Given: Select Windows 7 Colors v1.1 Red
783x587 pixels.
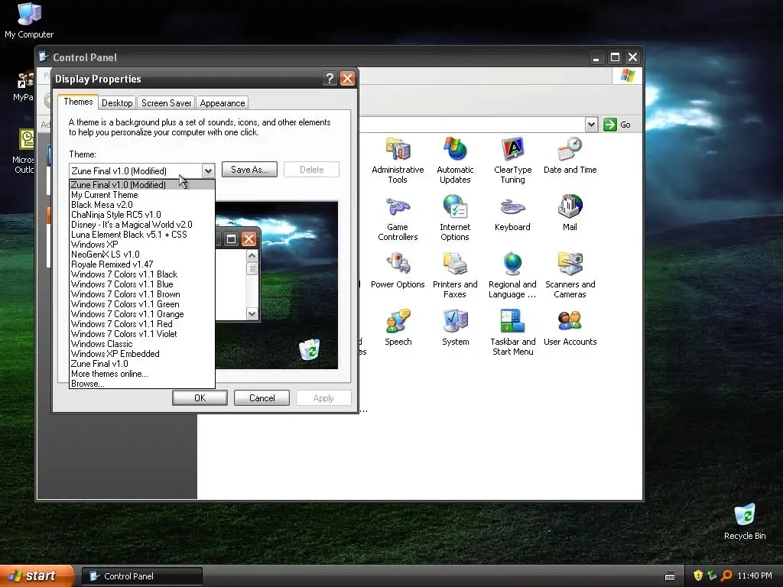Looking at the screenshot, I should point(142,324).
